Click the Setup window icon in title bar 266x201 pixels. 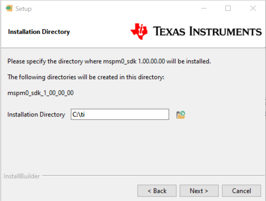(9, 8)
